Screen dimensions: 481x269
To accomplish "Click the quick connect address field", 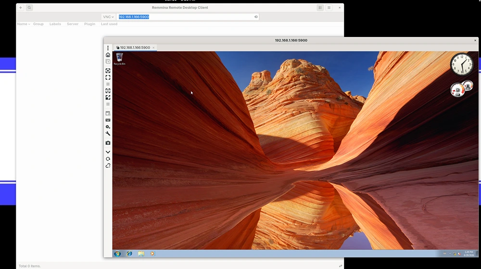I will (x=187, y=17).
